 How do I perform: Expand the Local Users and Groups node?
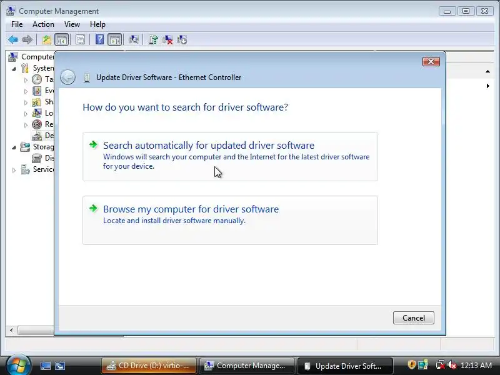[x=26, y=114]
